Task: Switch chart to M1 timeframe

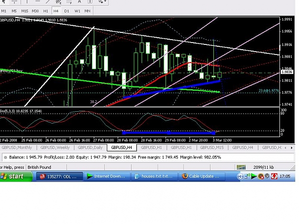Action: tap(4, 11)
